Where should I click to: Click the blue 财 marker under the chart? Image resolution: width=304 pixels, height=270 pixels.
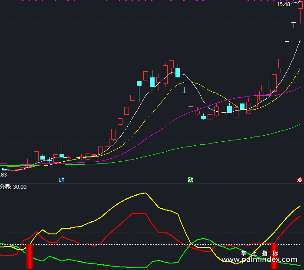pos(61,180)
